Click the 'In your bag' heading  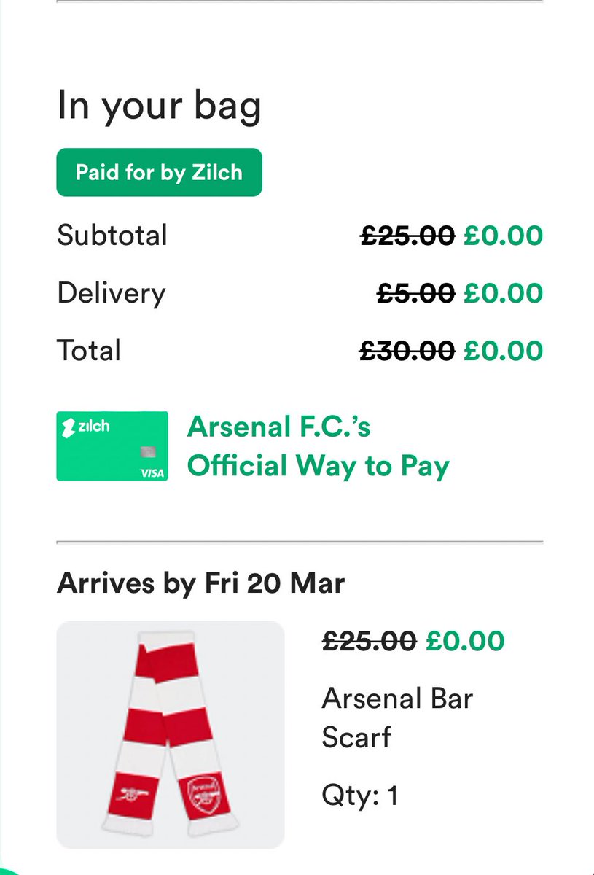(x=159, y=106)
